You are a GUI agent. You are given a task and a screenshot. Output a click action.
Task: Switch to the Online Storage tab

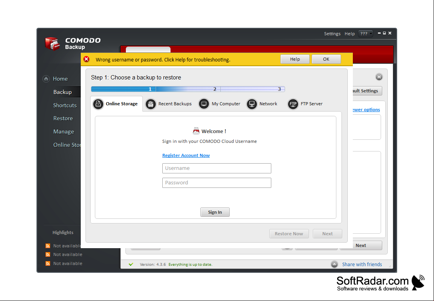coord(116,104)
